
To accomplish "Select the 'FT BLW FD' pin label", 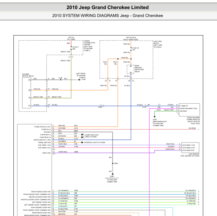I will coord(184,106).
